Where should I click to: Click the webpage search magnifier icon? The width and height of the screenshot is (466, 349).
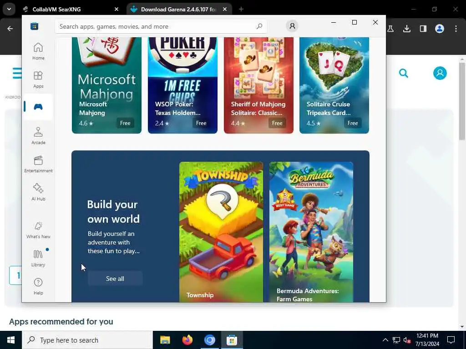tap(403, 73)
